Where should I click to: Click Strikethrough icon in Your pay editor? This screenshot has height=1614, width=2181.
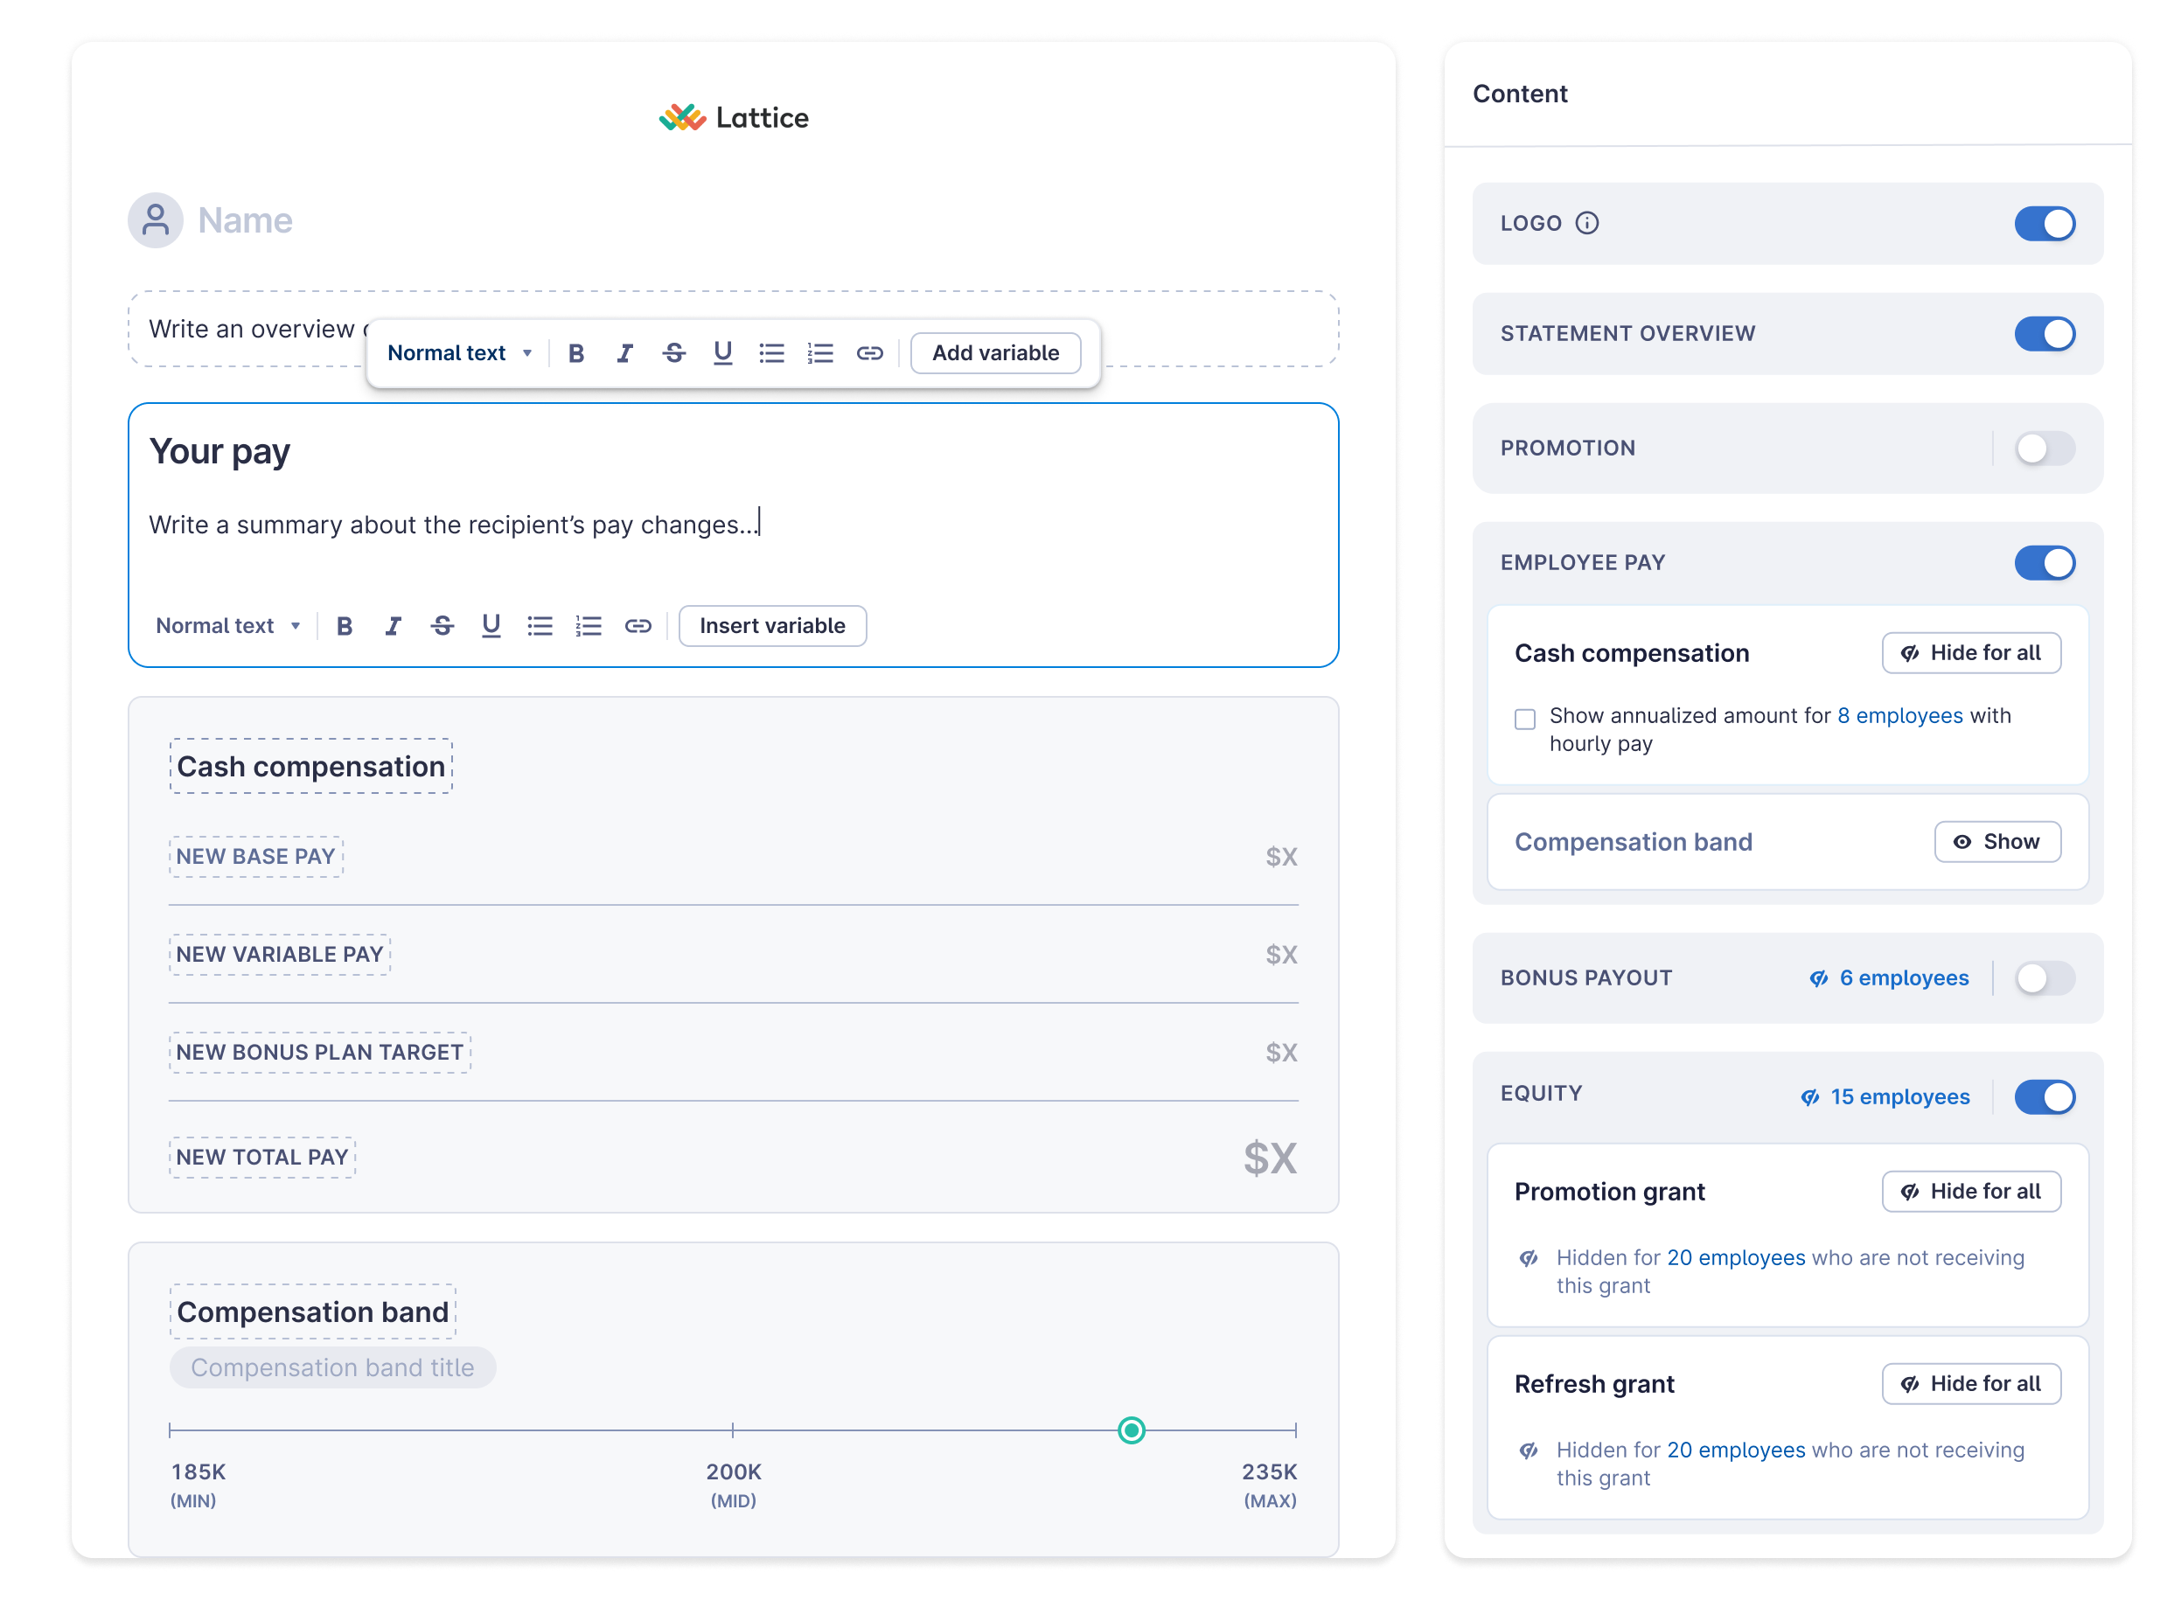pos(442,626)
